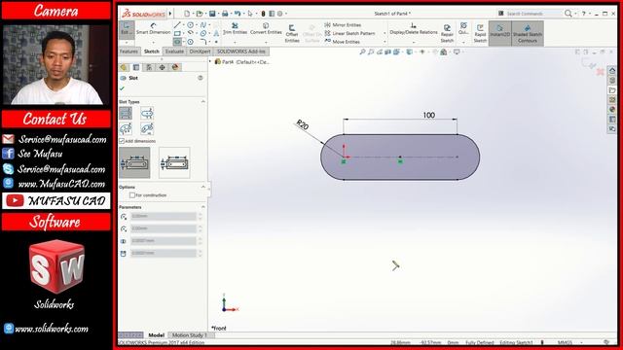
Task: Collapse the Options section
Action: (x=203, y=187)
